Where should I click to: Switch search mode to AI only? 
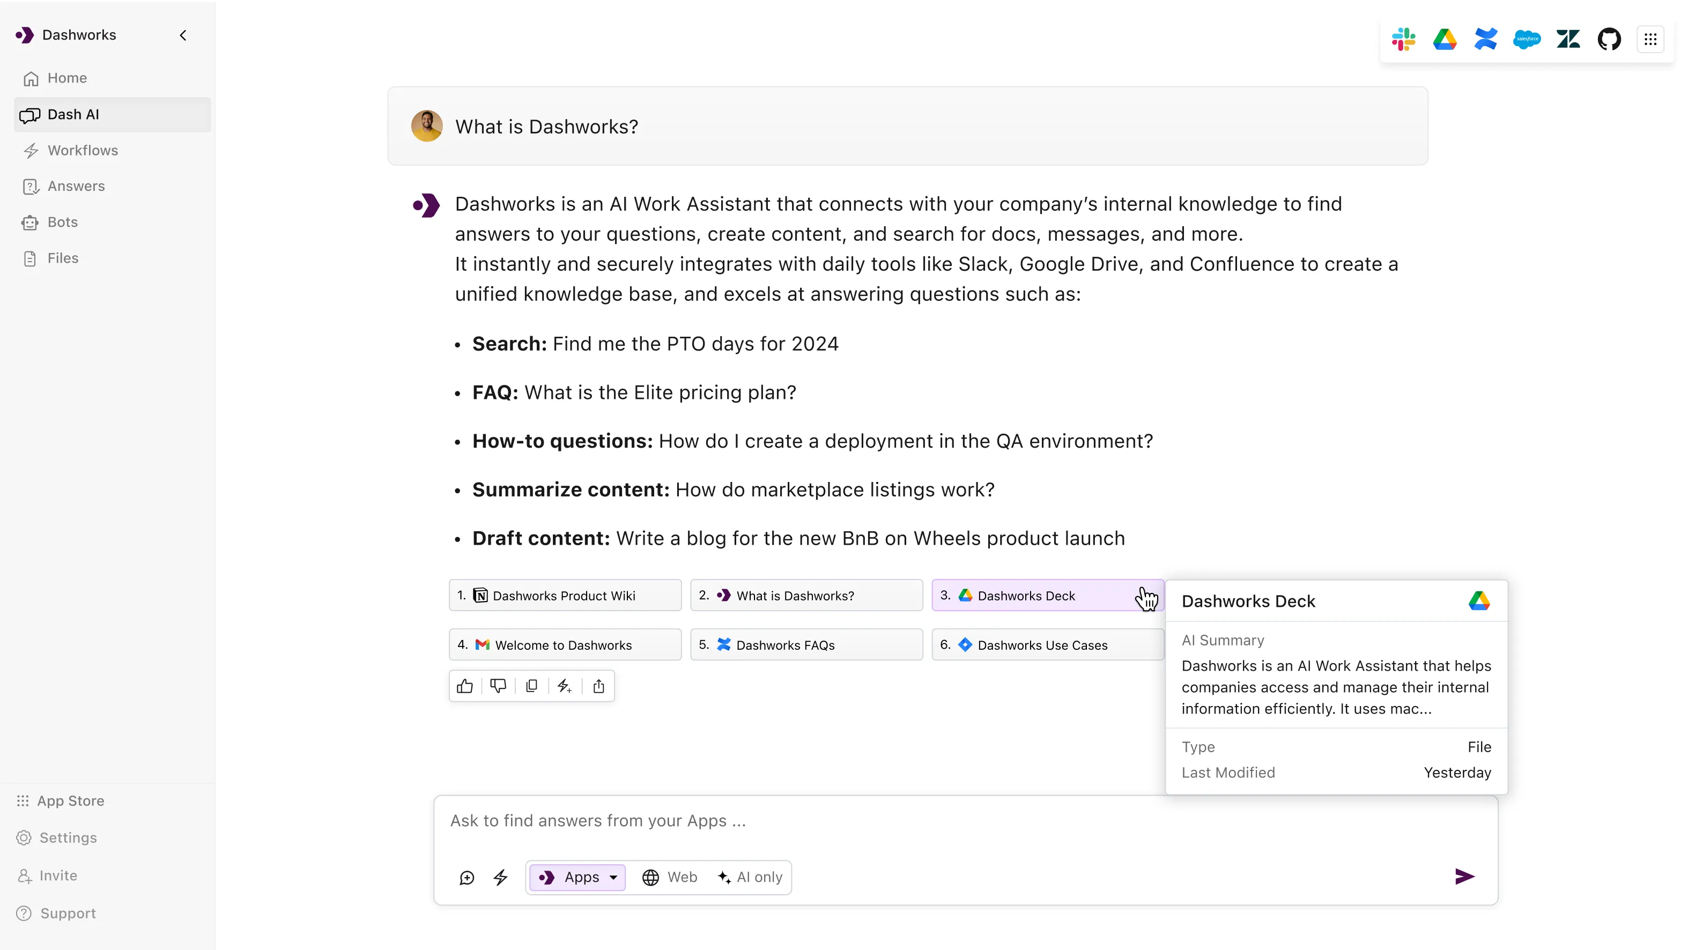tap(750, 877)
